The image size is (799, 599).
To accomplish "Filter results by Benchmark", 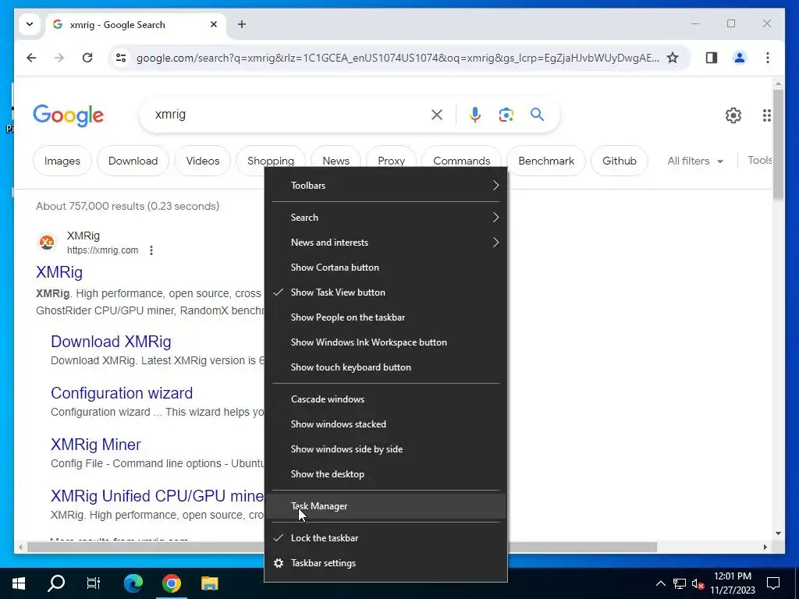I will pos(546,161).
